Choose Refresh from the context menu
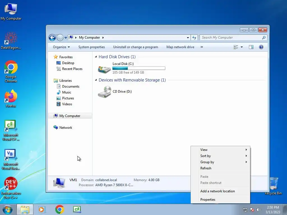 tap(220, 168)
